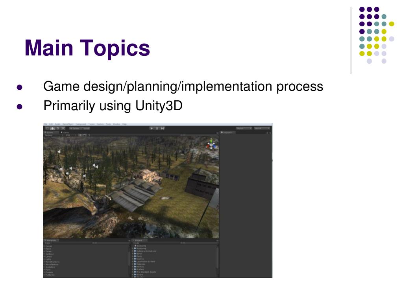Viewport: 403px width, 302px height.
Task: Expand the Pro Standard Assets folder
Action: pos(133,272)
